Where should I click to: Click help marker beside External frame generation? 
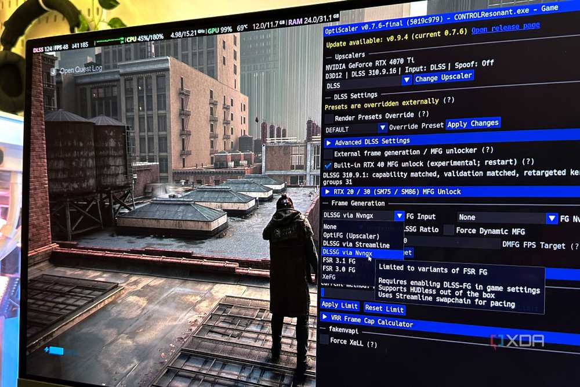tap(488, 150)
